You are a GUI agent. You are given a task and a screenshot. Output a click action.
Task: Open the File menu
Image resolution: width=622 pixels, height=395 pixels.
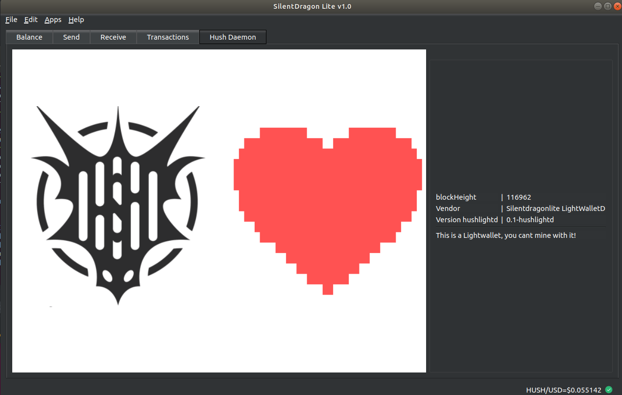11,20
